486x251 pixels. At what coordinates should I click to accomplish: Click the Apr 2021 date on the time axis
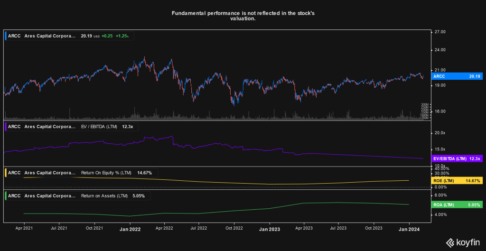point(24,228)
